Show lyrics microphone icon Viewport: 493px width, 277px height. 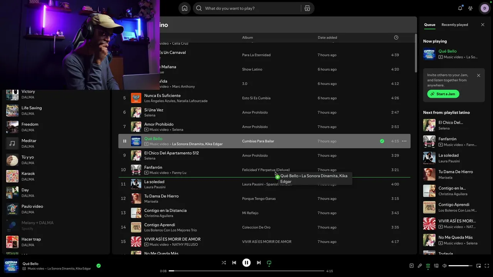(x=420, y=265)
